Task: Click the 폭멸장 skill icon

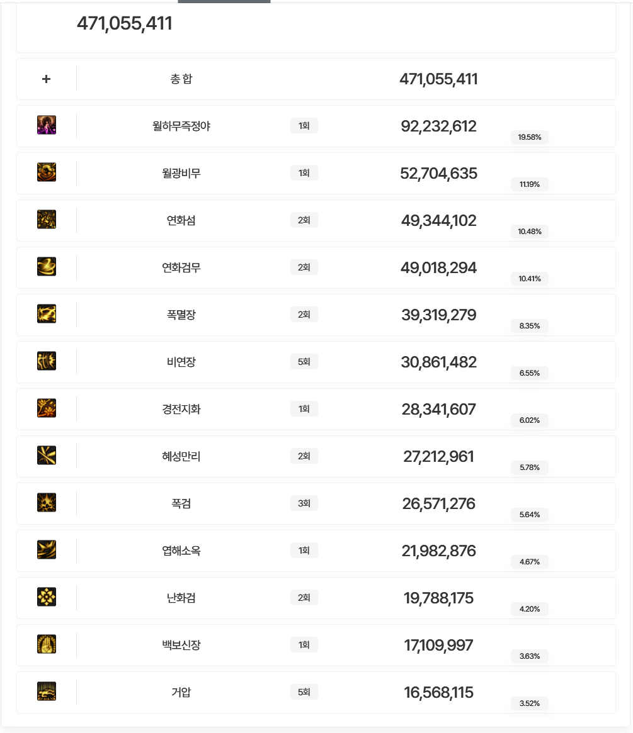Action: [47, 314]
